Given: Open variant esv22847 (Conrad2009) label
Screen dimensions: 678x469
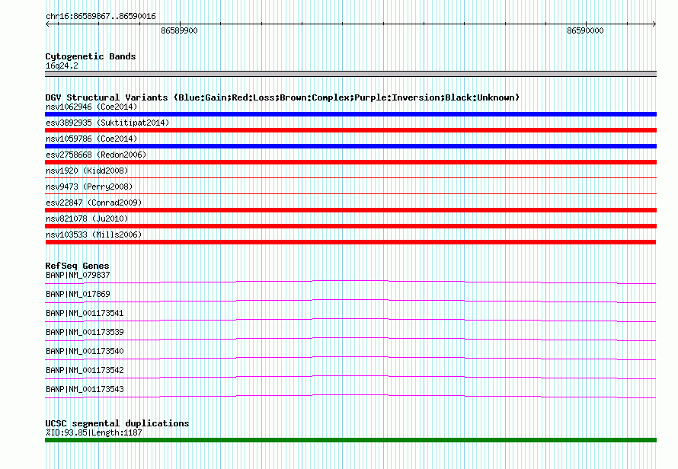Looking at the screenshot, I should (x=94, y=203).
